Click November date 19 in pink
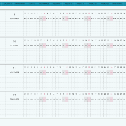This screenshot has height=126, width=126. (x=89, y=67)
